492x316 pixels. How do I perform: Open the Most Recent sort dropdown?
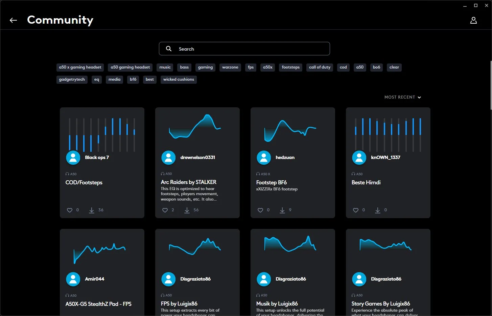[402, 97]
